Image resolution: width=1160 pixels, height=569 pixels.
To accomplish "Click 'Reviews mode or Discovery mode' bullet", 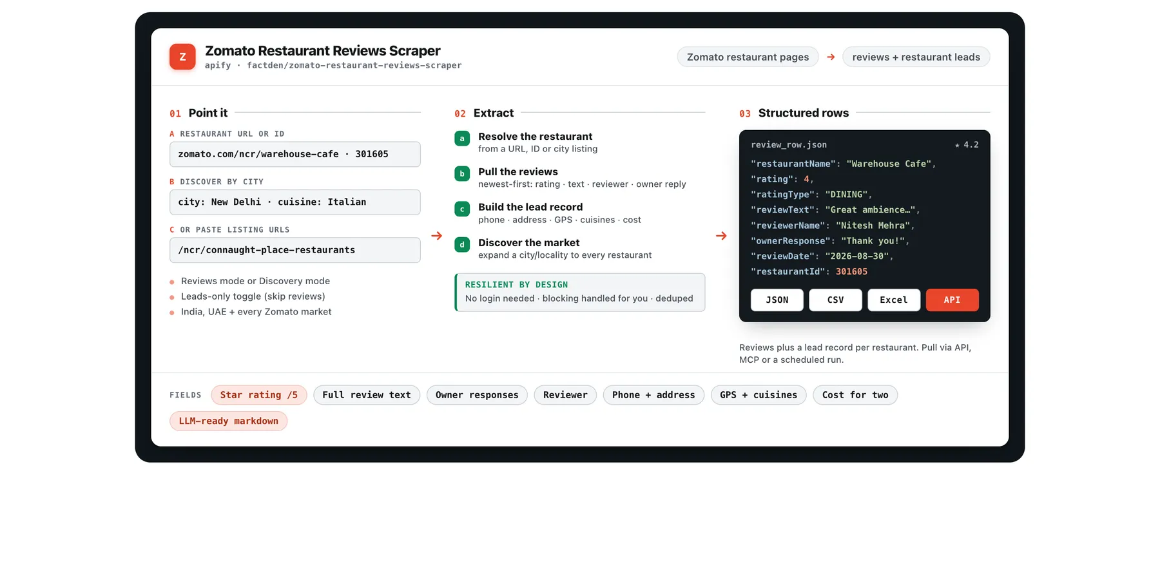I will tap(255, 281).
